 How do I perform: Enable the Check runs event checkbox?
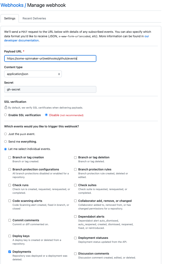(10, 185)
